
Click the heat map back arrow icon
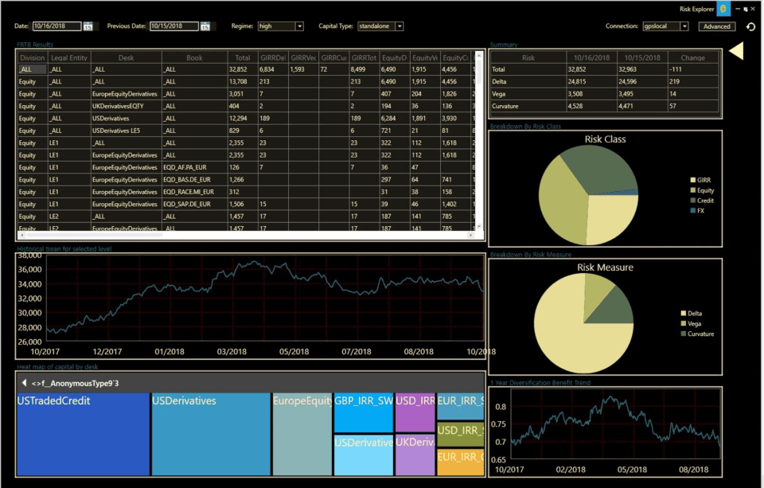tap(24, 383)
